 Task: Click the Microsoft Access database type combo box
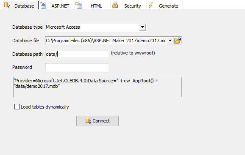point(95,27)
